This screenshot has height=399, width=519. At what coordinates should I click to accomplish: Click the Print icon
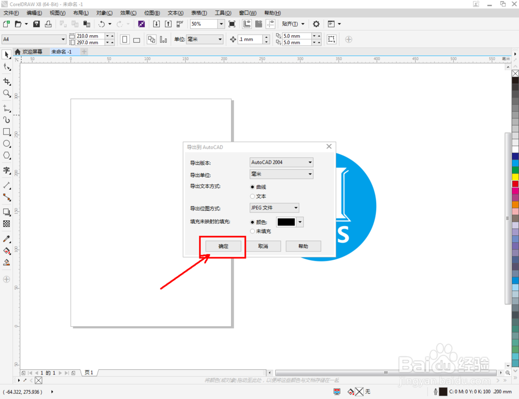[x=48, y=24]
